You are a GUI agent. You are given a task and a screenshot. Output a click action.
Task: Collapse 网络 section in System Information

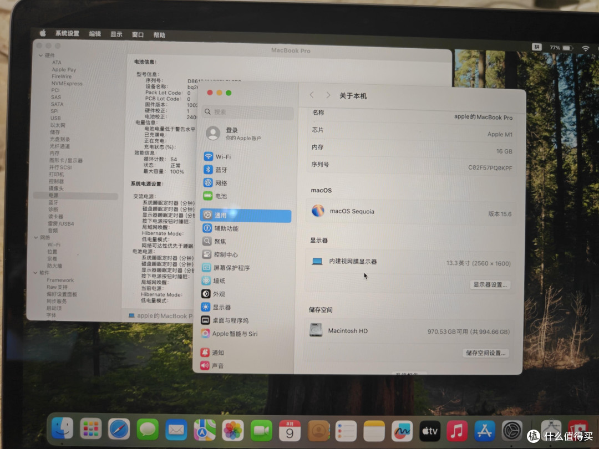click(36, 237)
